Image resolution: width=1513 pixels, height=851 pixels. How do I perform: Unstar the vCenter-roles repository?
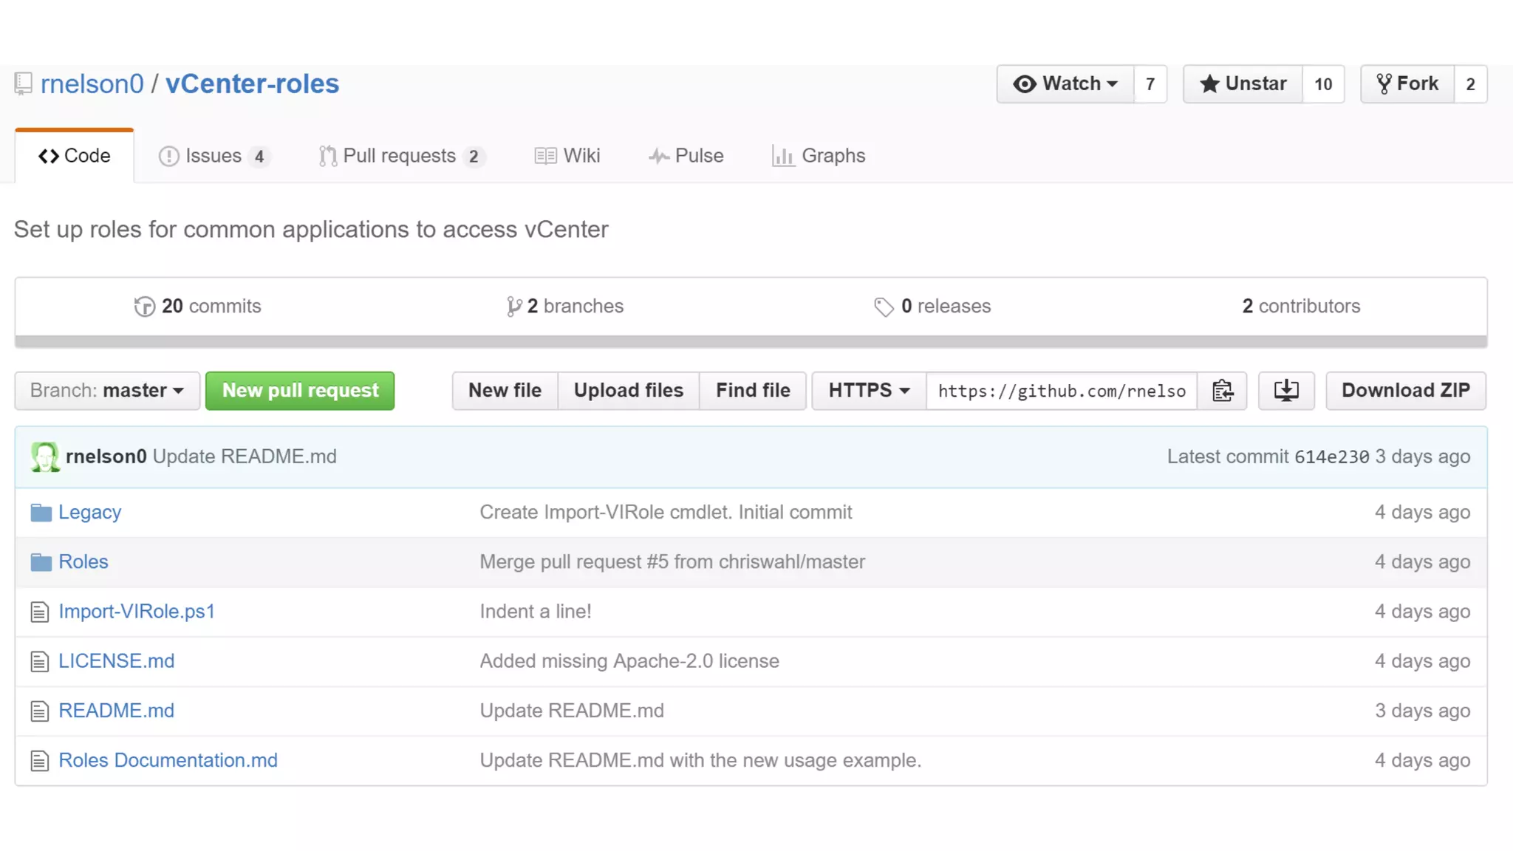click(x=1243, y=84)
